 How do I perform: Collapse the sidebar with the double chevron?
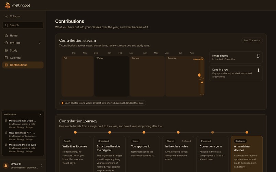6,16
